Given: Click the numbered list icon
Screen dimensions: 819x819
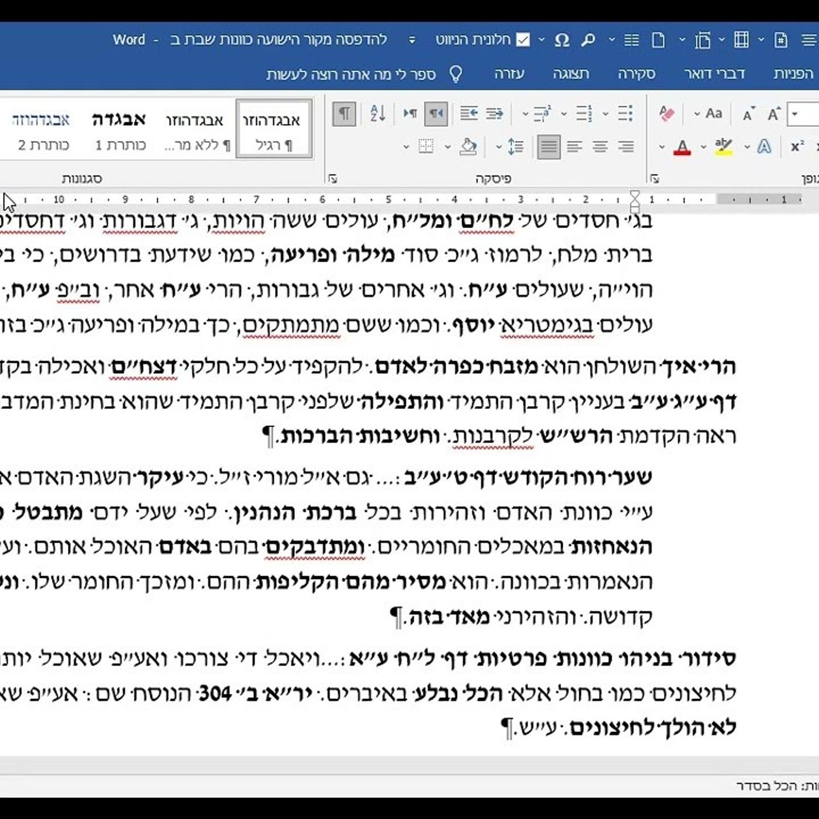Looking at the screenshot, I should pyautogui.click(x=584, y=113).
